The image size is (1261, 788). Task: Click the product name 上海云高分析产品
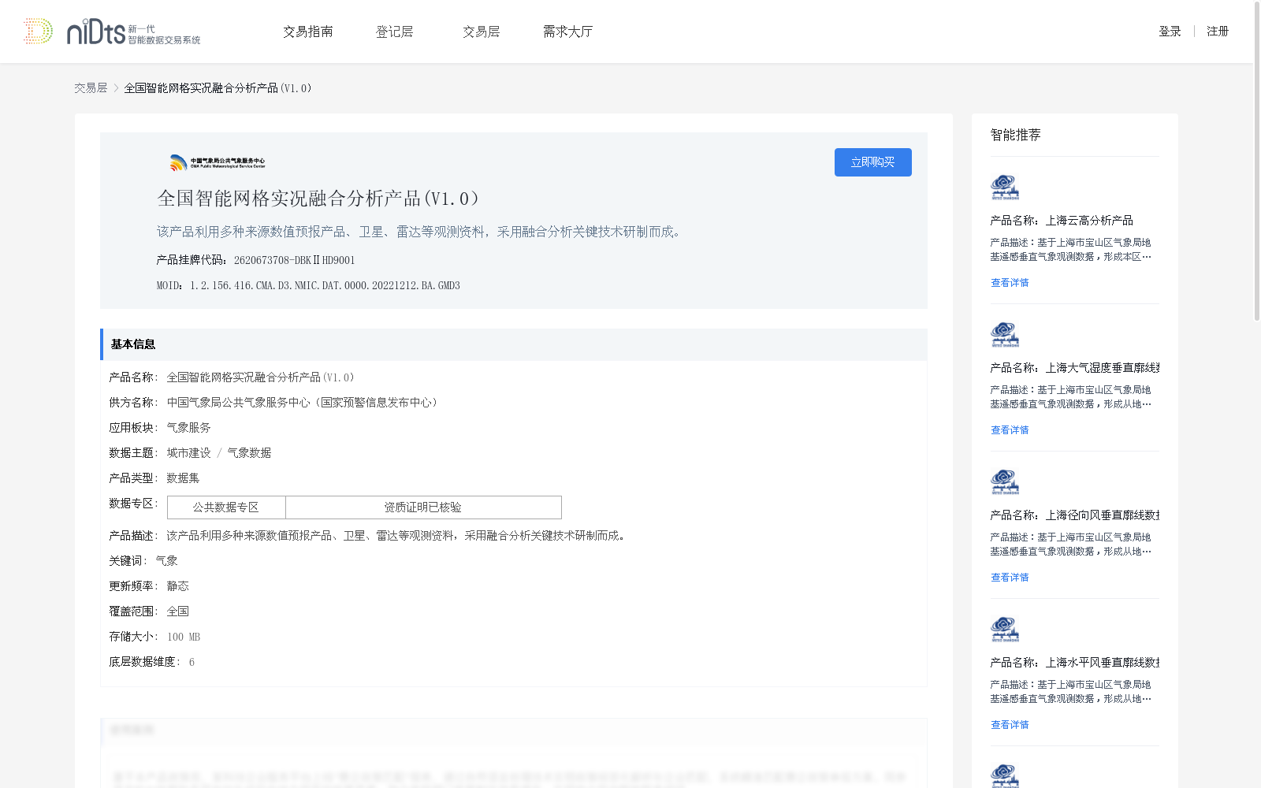coord(1089,221)
